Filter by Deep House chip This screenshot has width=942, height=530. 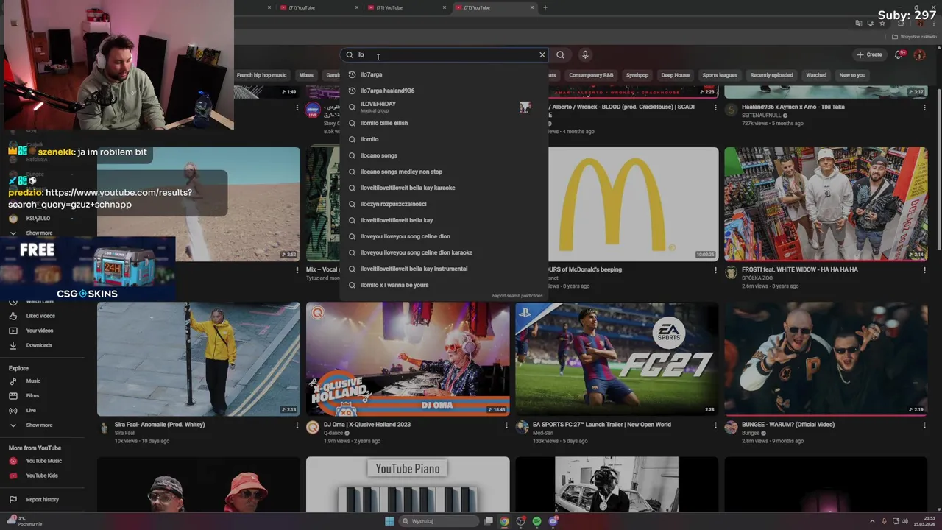[x=675, y=75]
